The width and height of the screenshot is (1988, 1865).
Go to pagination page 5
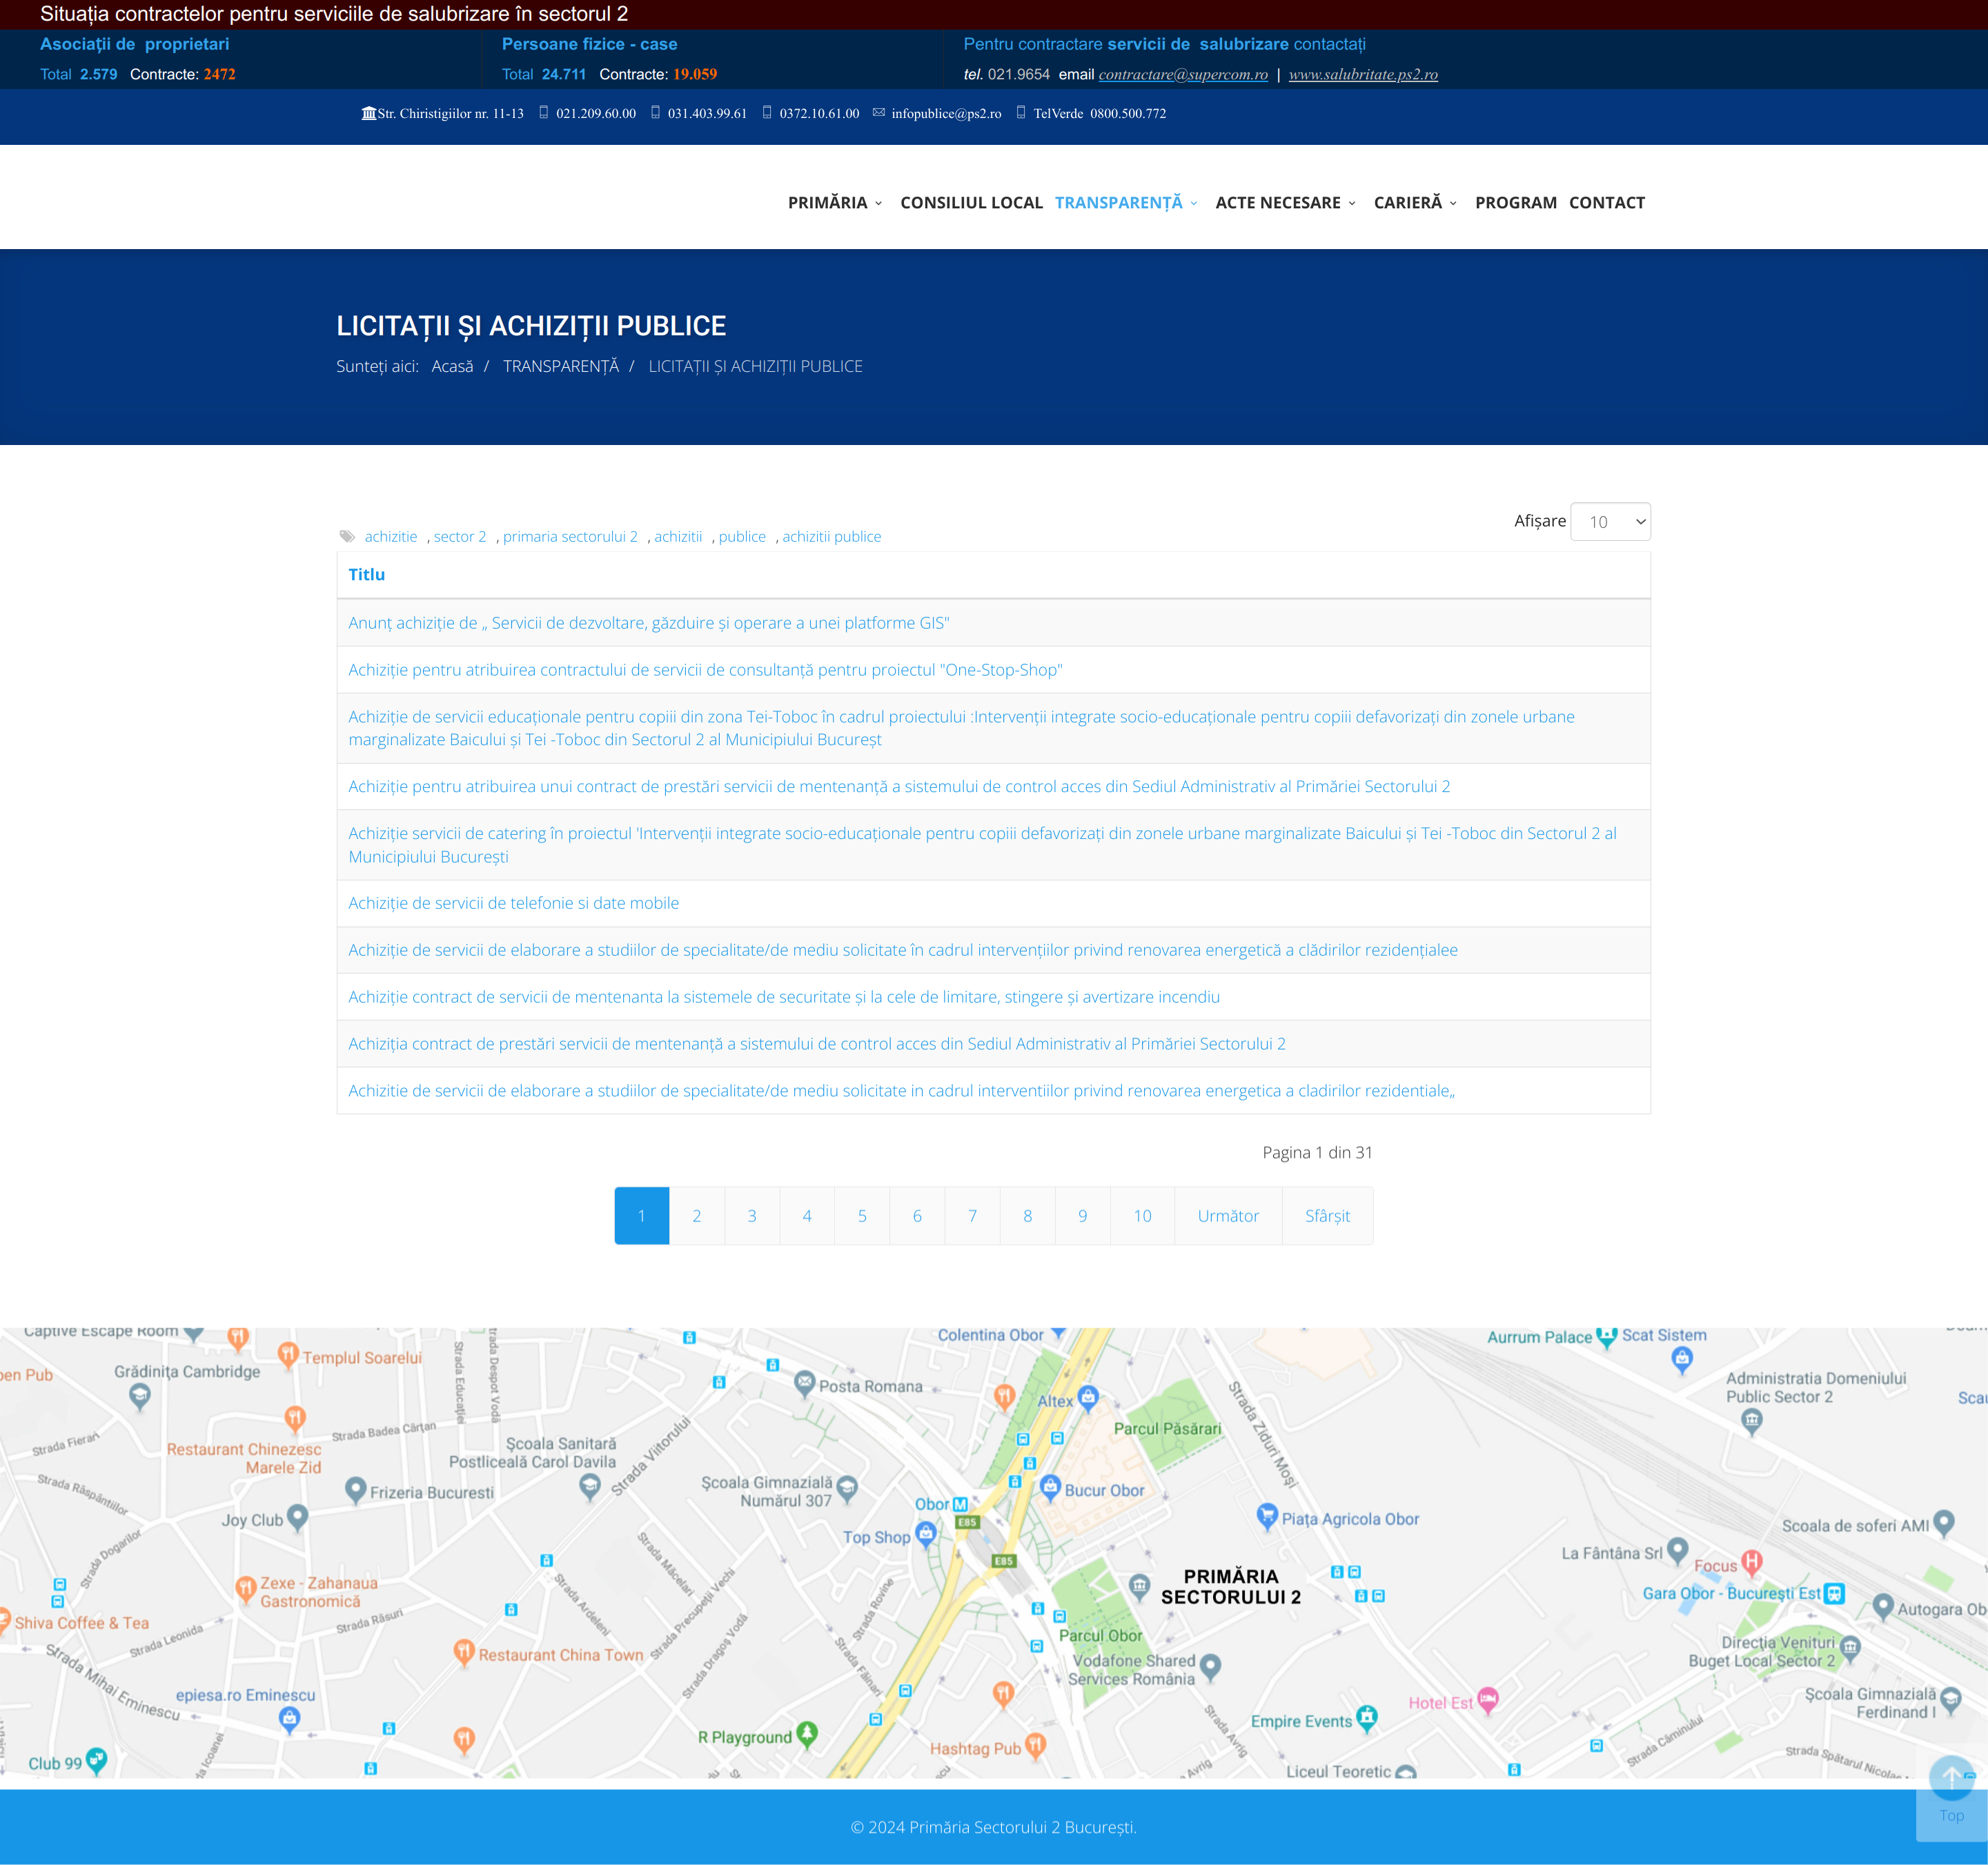coord(861,1216)
